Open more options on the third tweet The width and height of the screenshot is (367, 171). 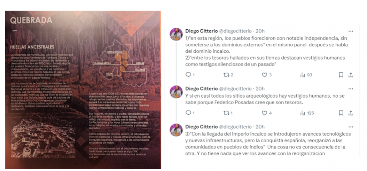click(351, 127)
